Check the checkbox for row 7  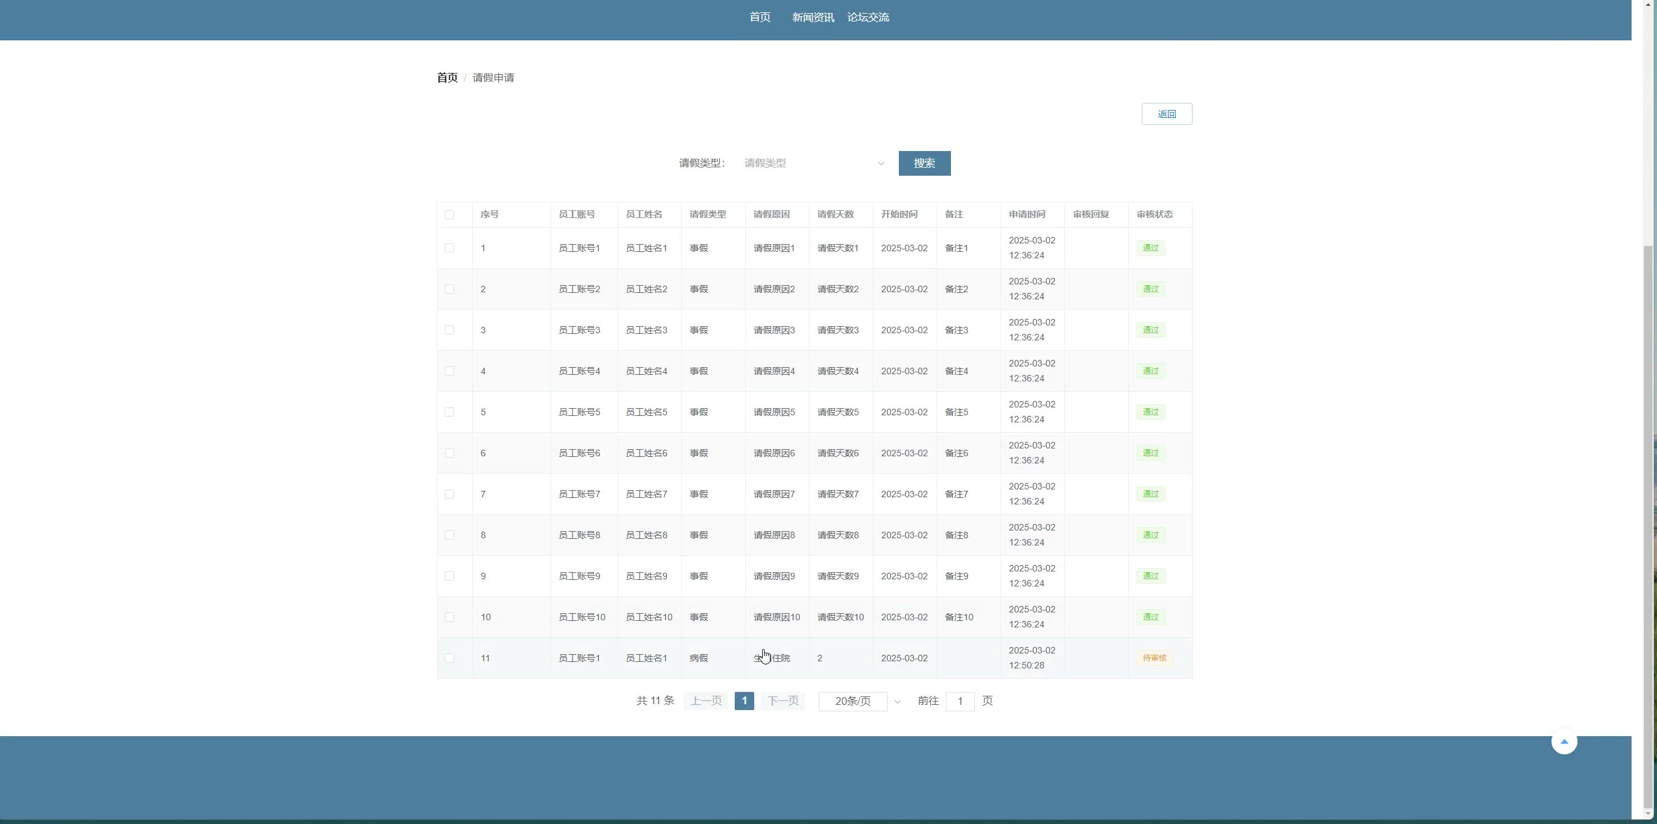pyautogui.click(x=449, y=494)
